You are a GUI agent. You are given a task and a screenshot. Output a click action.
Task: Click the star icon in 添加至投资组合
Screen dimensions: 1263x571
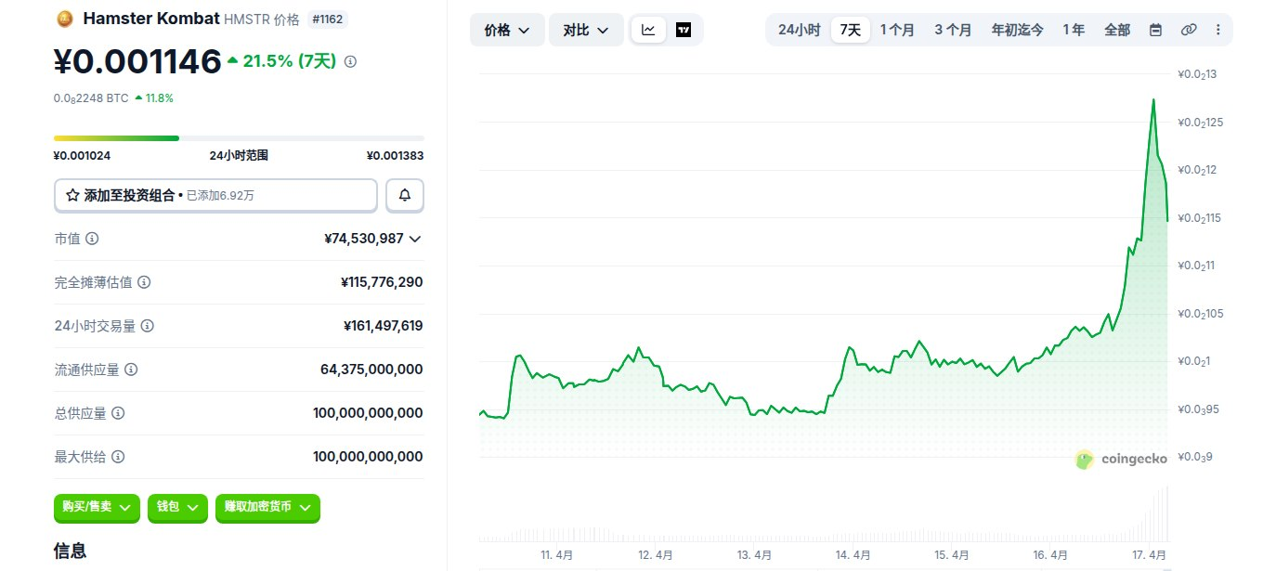[72, 196]
